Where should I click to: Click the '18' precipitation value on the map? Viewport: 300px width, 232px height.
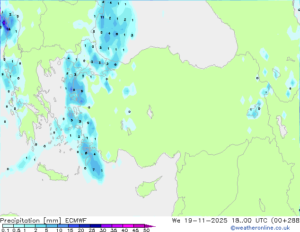[8, 29]
